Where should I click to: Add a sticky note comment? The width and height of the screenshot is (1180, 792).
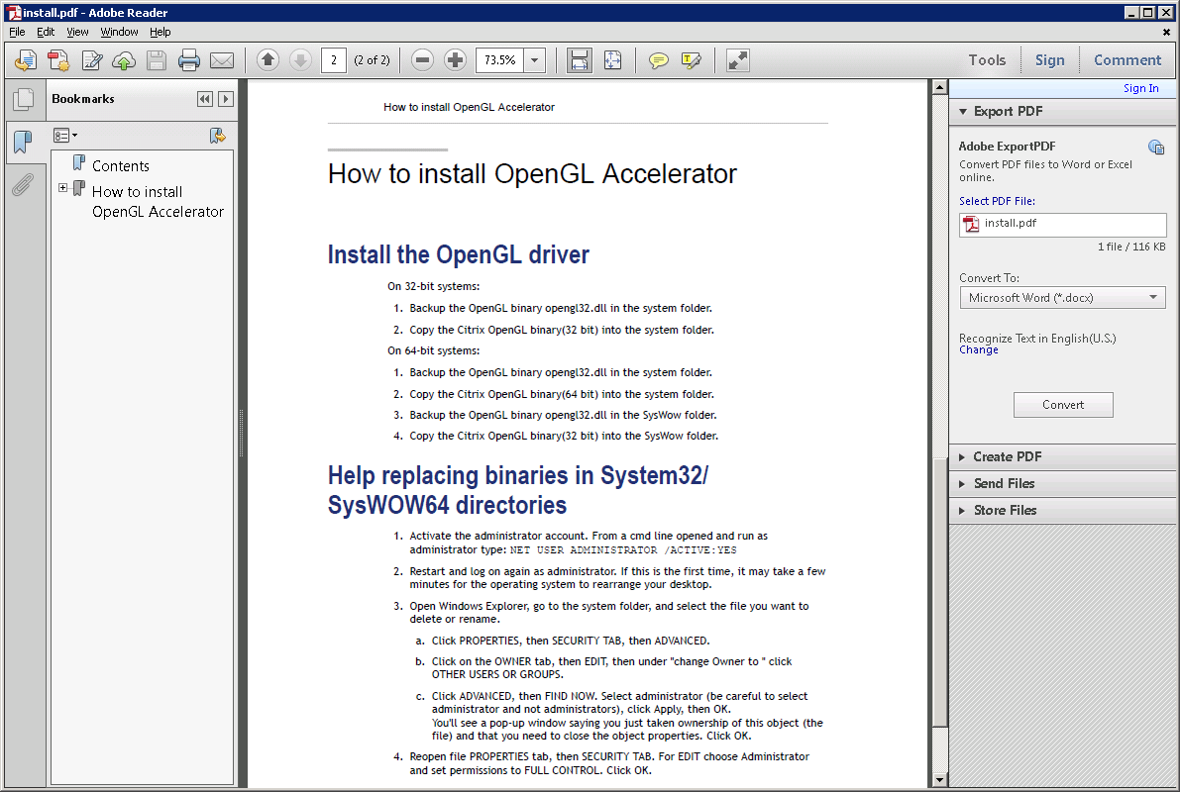[658, 60]
